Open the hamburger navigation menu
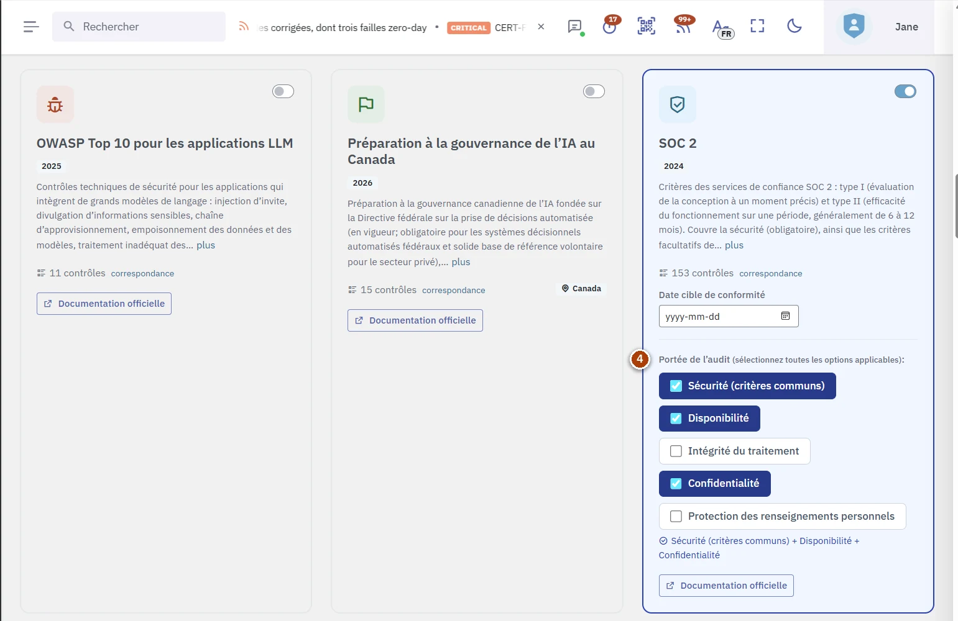Screen dimensions: 958x621 [31, 27]
